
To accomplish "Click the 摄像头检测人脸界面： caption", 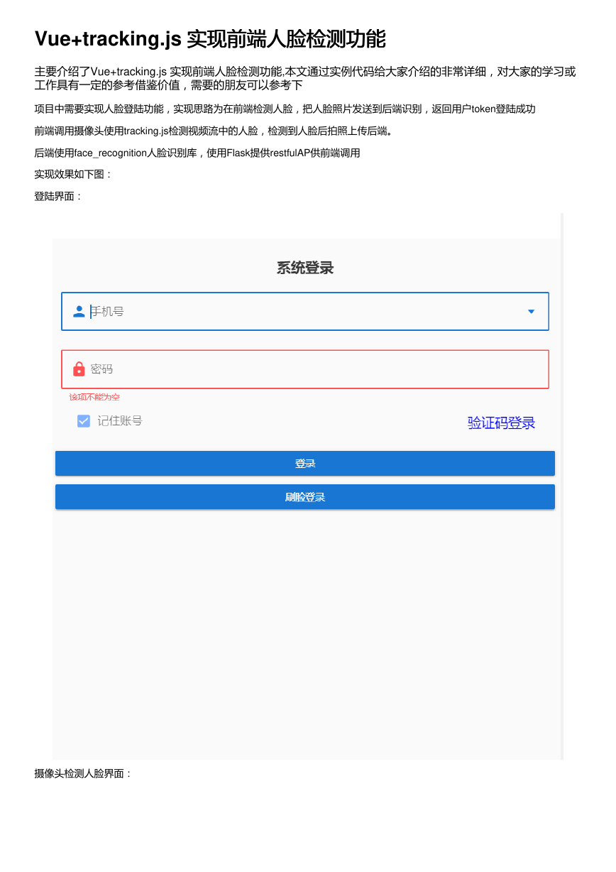I will [x=84, y=773].
